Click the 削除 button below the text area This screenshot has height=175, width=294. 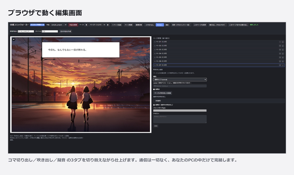pyautogui.click(x=156, y=126)
